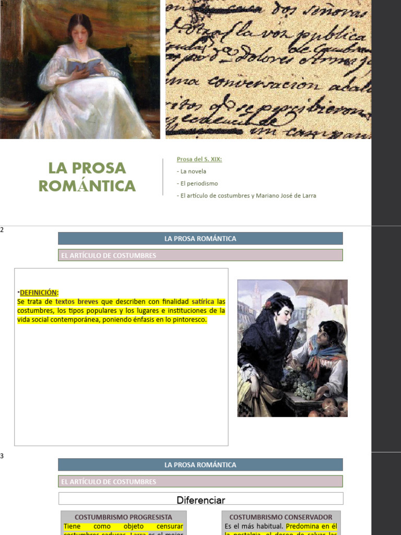401x535 pixels.
Task: Click the COSTUMBRISMO CONSERVADOR heading
Action: point(281,517)
